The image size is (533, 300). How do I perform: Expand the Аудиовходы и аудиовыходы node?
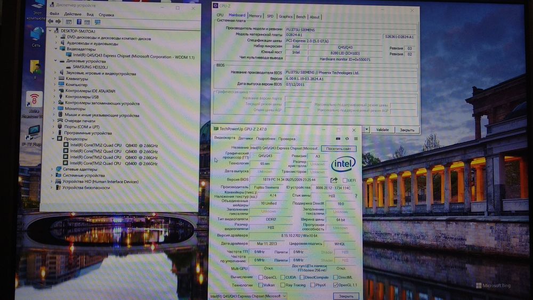click(x=56, y=43)
